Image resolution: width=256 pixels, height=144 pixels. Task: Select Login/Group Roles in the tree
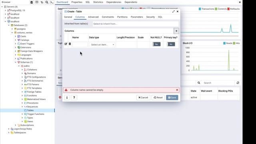pos(23,129)
